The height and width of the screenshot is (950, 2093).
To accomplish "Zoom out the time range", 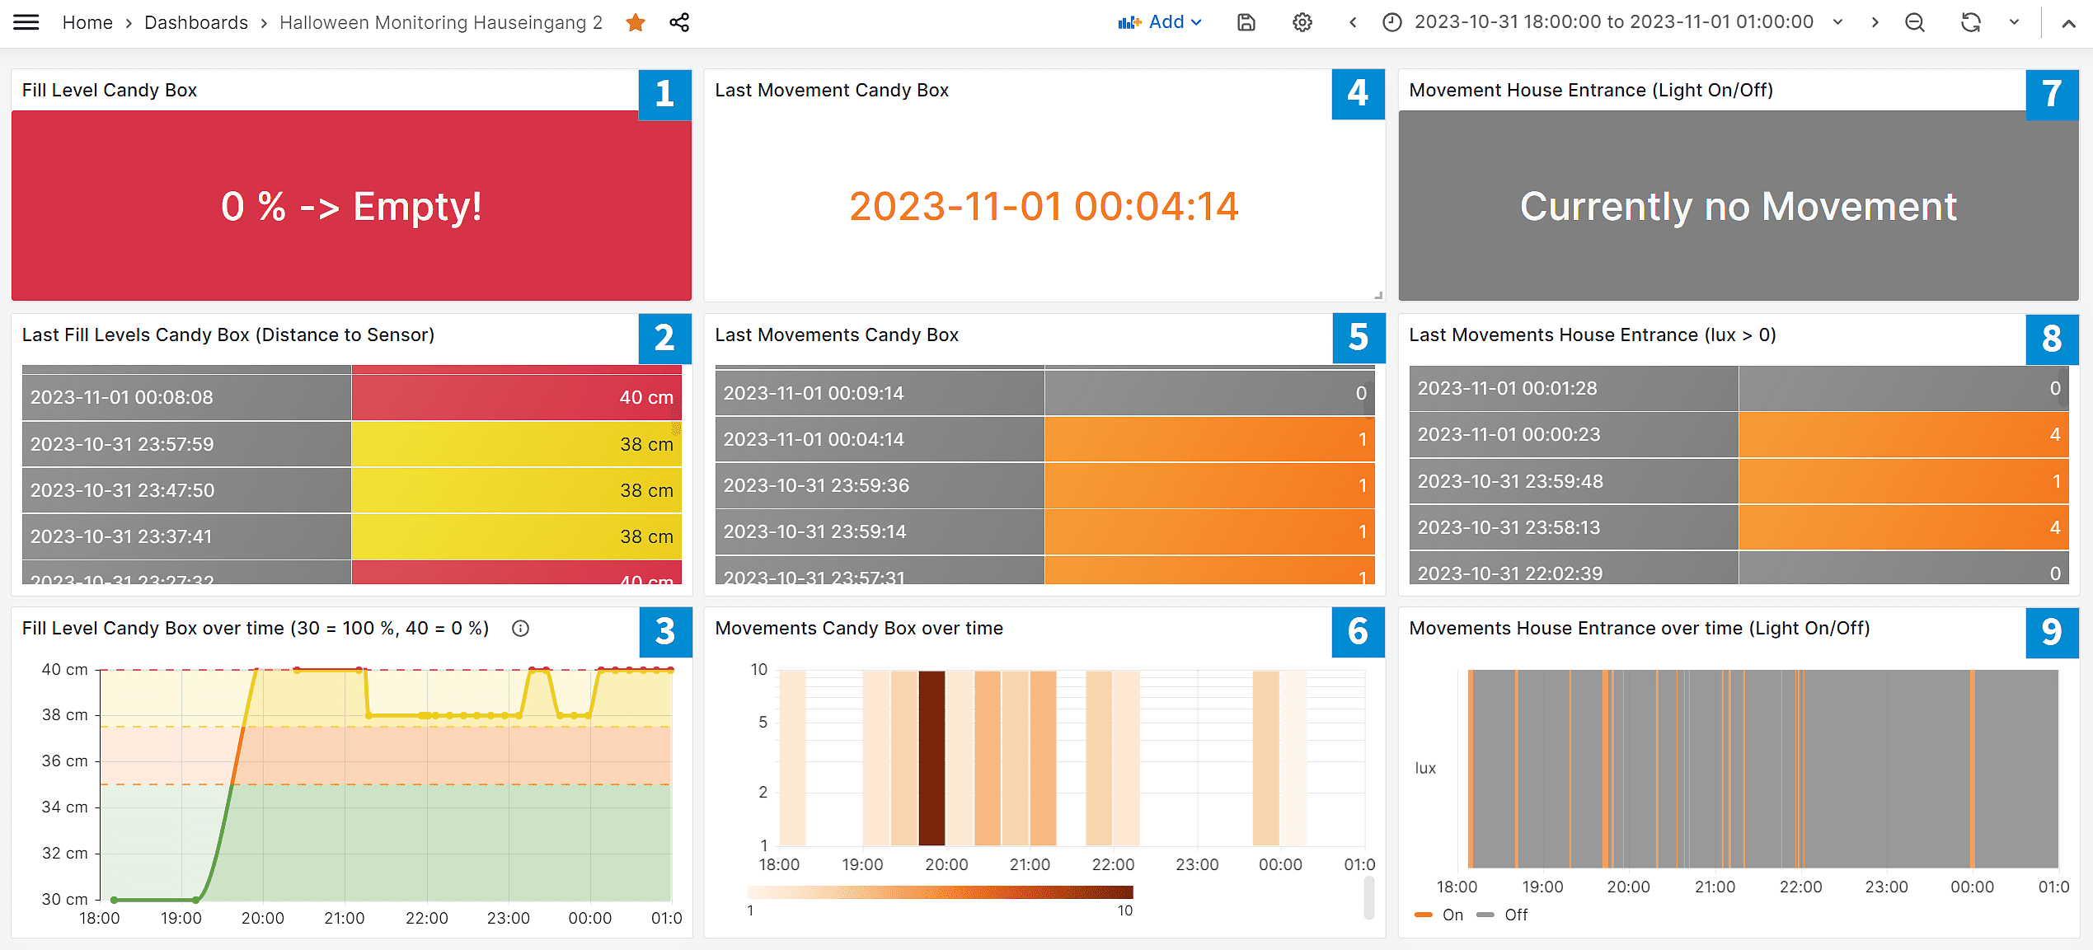I will click(x=1915, y=22).
